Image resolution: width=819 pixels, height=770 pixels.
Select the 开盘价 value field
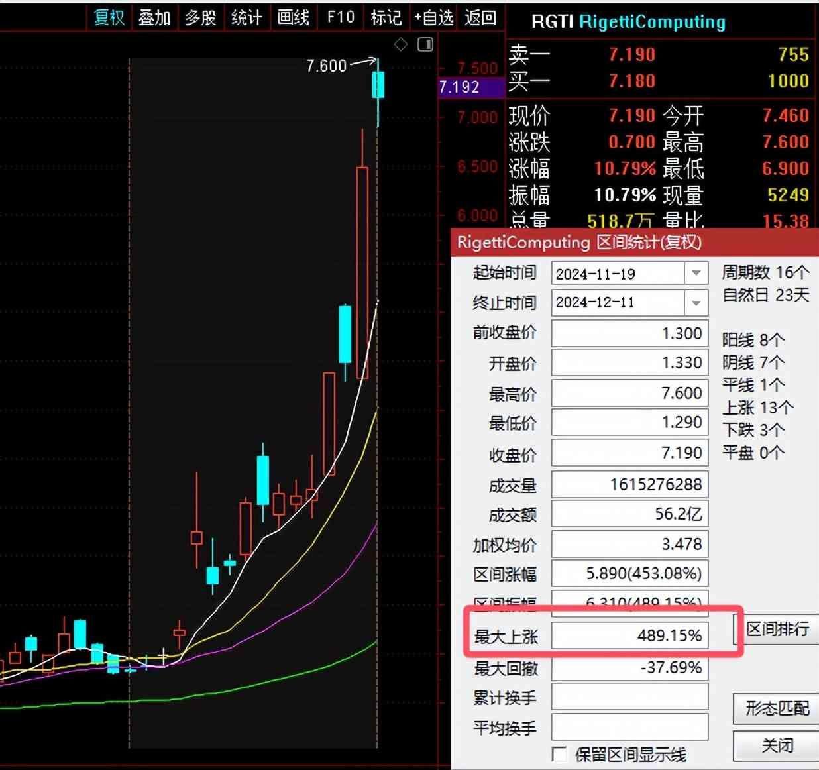(x=629, y=363)
